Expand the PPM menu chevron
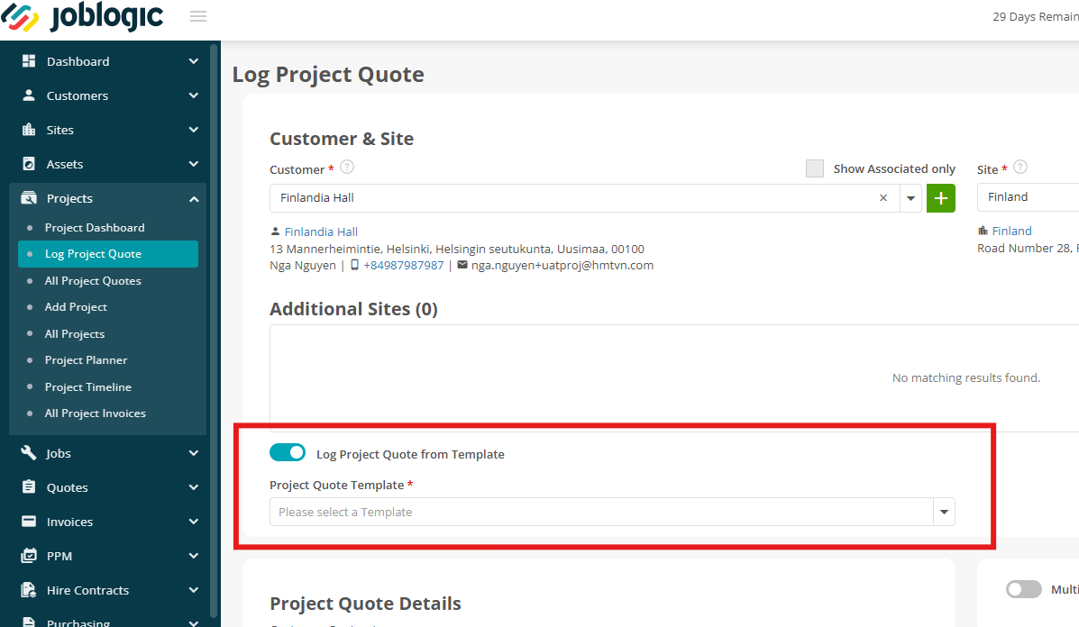 [194, 556]
